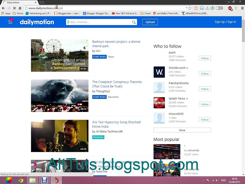This screenshot has height=184, width=245.
Task: Open the Apps bookmarks shortcut
Action: (x=6, y=14)
